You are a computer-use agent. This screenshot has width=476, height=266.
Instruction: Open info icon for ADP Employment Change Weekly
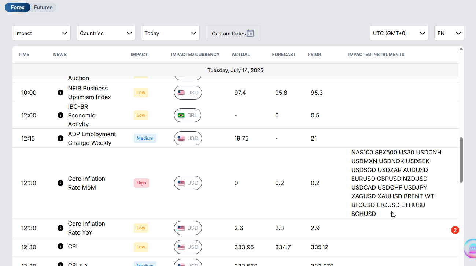[x=60, y=138]
